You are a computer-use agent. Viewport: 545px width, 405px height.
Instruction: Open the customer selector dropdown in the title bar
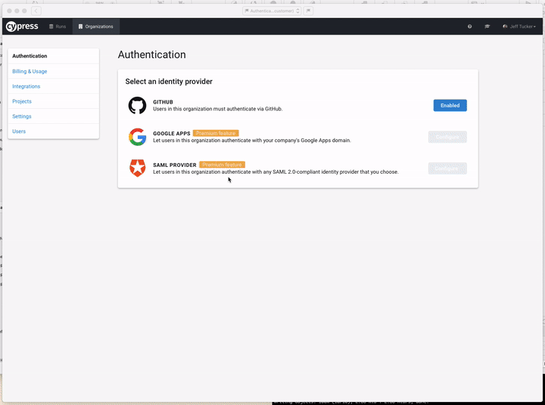272,11
